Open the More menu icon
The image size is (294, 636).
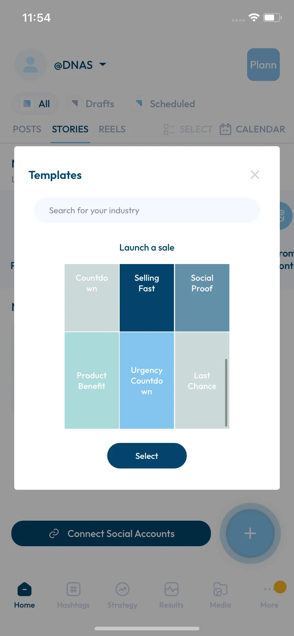coord(269,590)
